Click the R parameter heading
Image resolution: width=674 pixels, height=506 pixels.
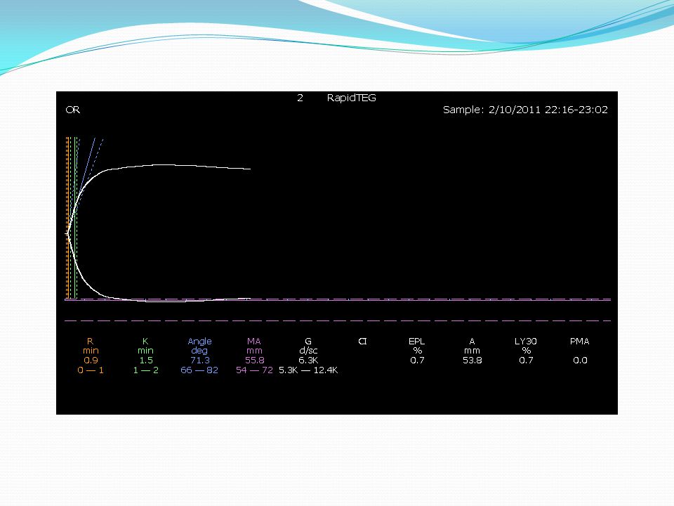tap(91, 342)
